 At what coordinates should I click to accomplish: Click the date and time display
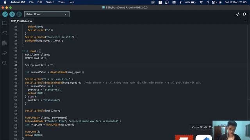(236, 2)
